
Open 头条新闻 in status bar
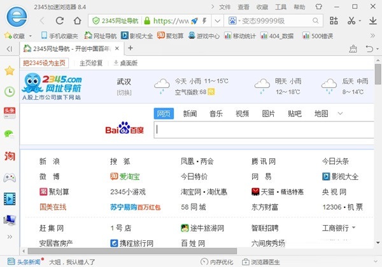(24, 262)
